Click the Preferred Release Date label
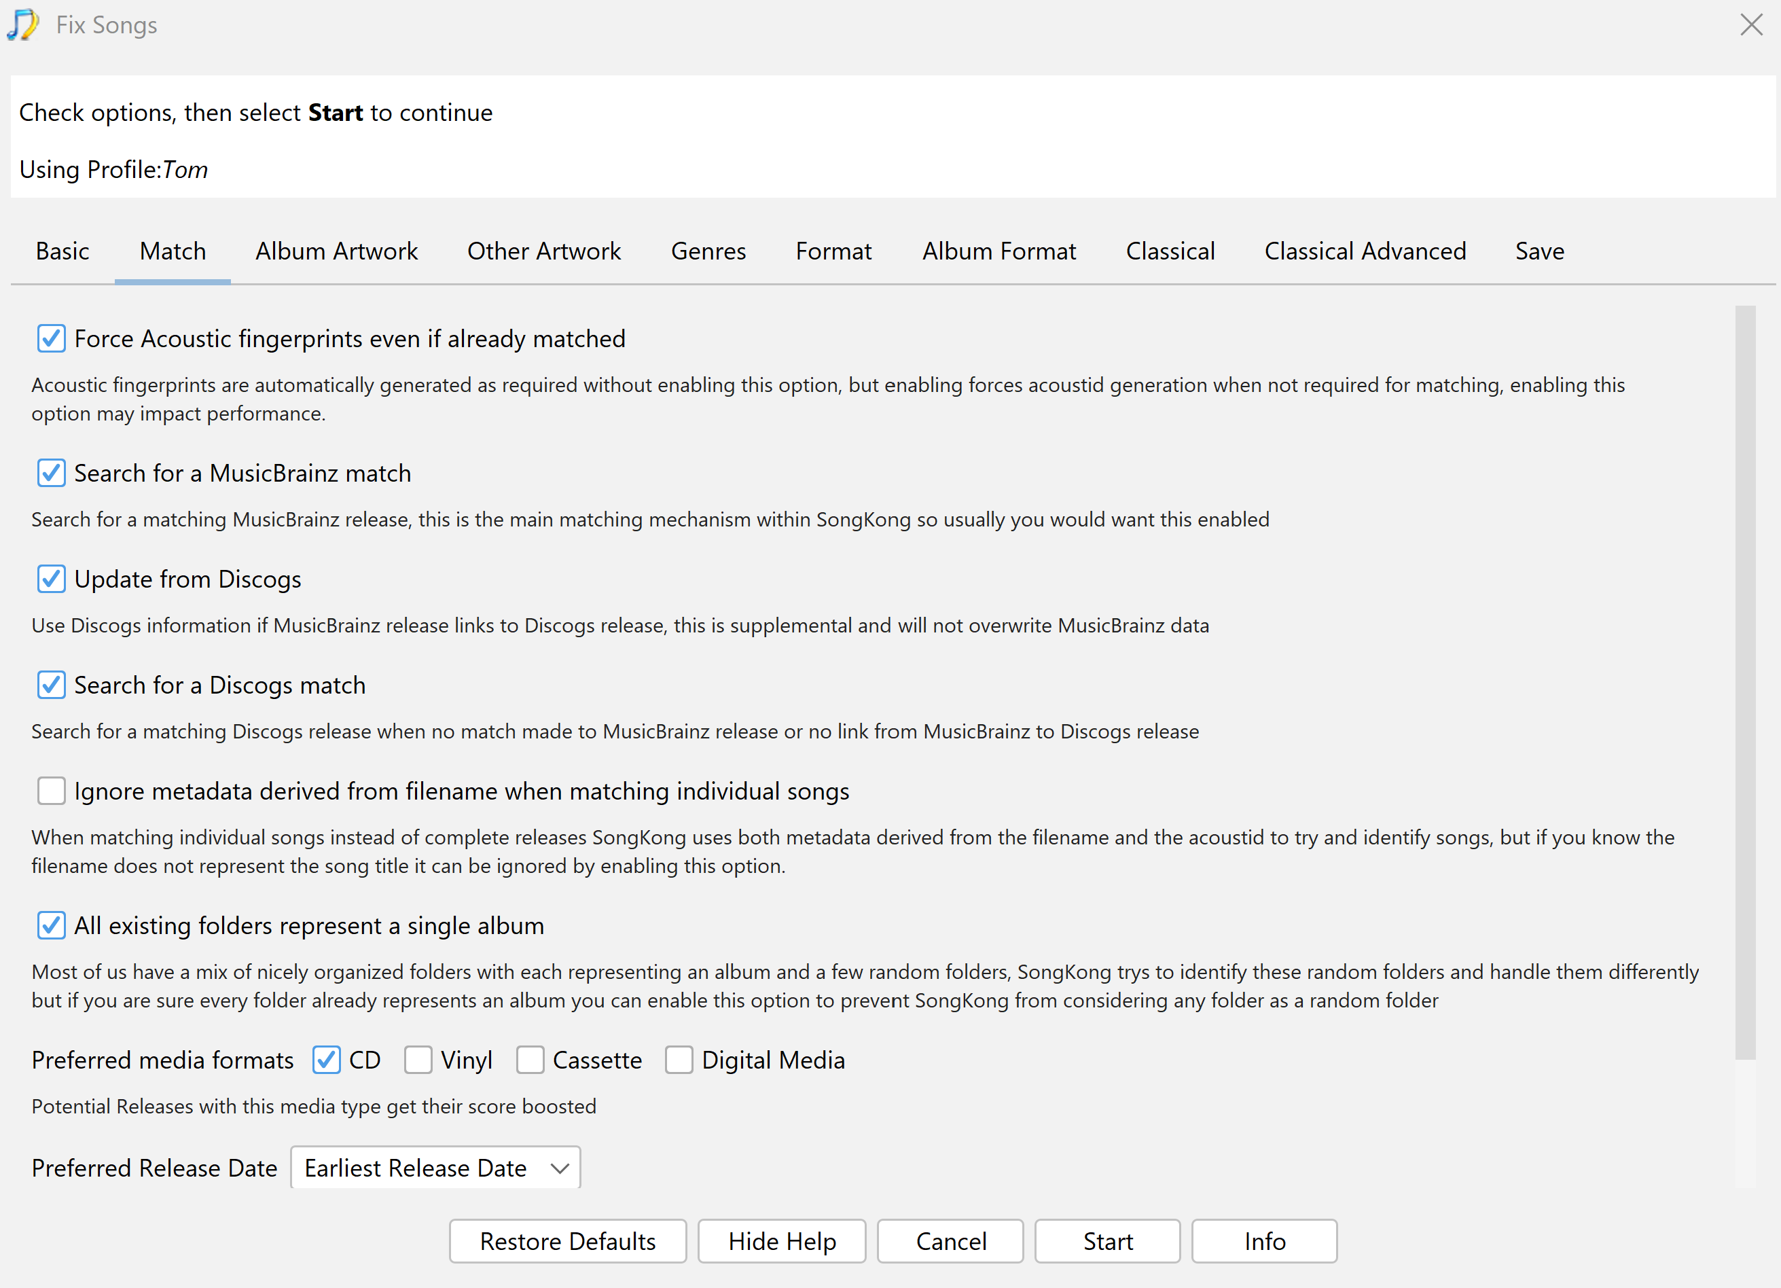The width and height of the screenshot is (1781, 1288). (x=155, y=1168)
